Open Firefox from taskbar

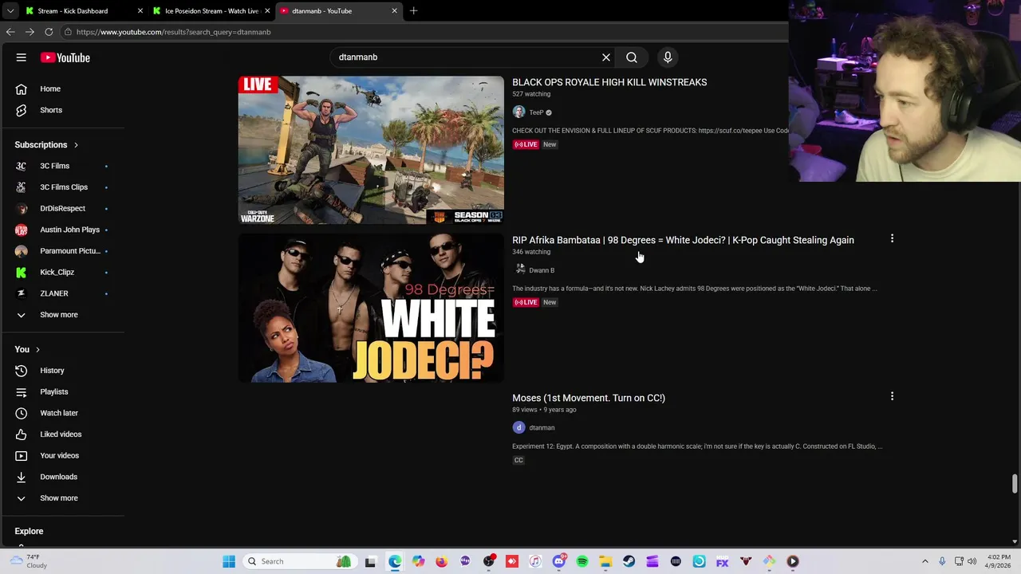[x=441, y=561]
